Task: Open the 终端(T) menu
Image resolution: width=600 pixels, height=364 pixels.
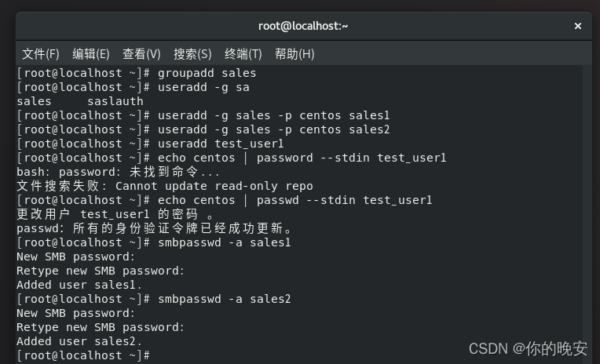Action: click(x=243, y=54)
